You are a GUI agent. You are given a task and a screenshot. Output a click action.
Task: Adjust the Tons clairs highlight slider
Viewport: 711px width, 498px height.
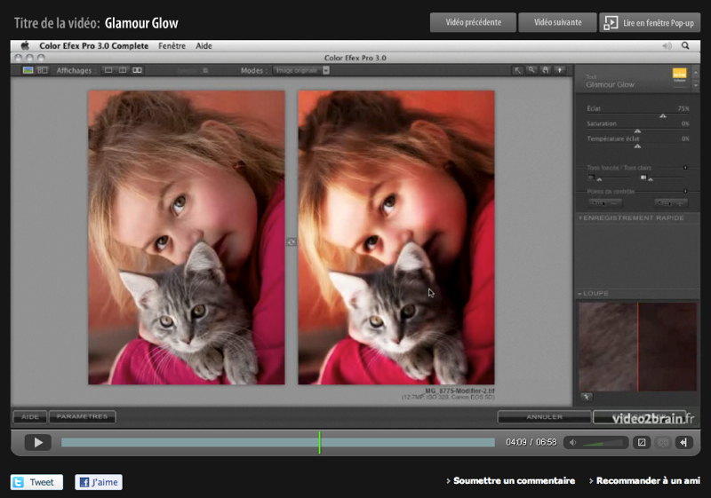(651, 179)
